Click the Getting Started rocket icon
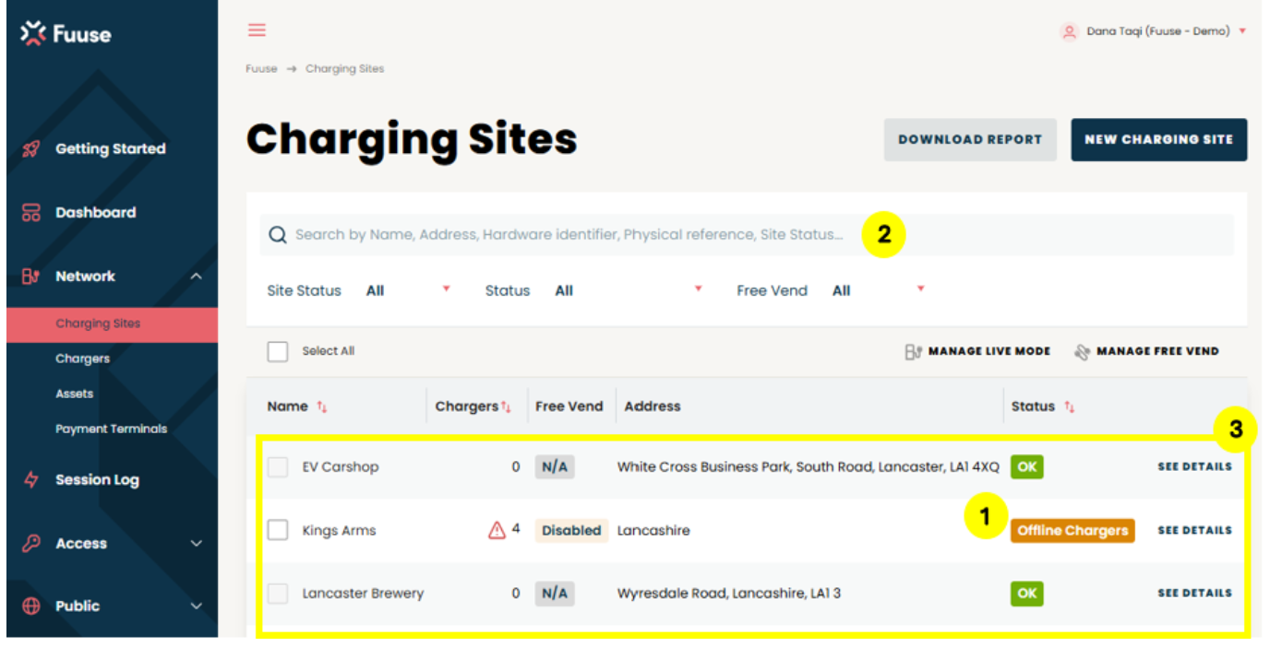The image size is (1270, 647). [31, 149]
